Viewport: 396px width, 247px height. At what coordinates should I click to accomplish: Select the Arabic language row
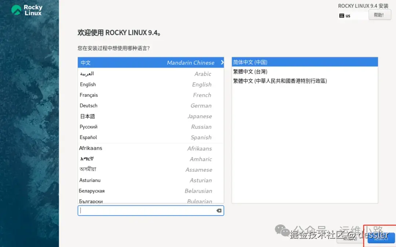tap(151, 73)
